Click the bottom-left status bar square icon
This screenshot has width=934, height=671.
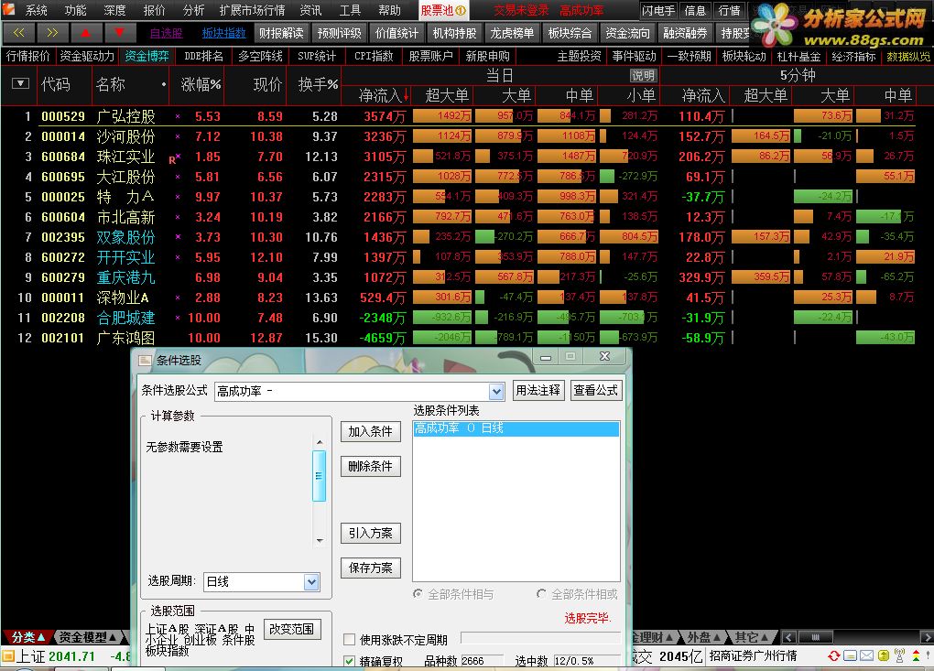[7, 656]
